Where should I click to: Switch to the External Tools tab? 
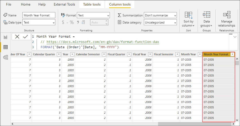coord(64,4)
